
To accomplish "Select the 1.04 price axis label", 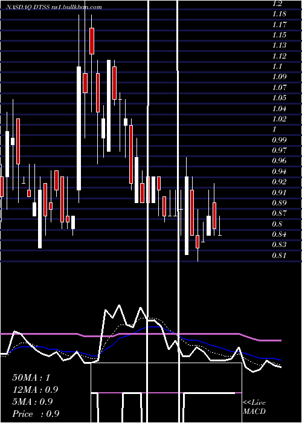I will pos(279,108).
